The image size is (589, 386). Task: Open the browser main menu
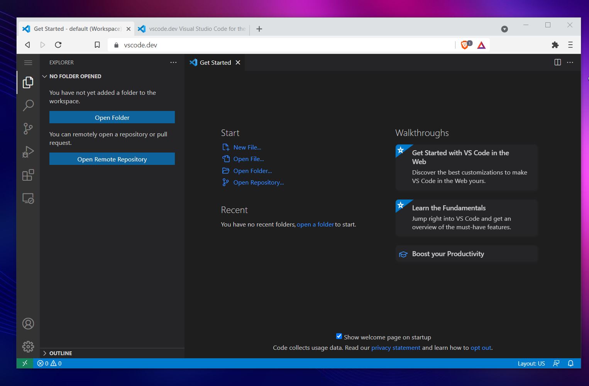point(570,45)
